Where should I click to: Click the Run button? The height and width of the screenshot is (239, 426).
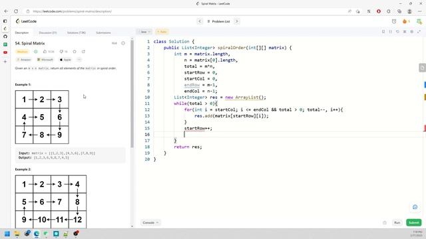(397, 222)
